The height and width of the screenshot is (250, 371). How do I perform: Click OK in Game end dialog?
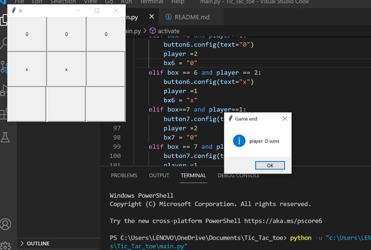pyautogui.click(x=270, y=165)
